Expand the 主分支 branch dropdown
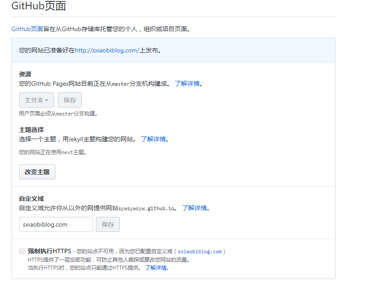 (x=36, y=100)
